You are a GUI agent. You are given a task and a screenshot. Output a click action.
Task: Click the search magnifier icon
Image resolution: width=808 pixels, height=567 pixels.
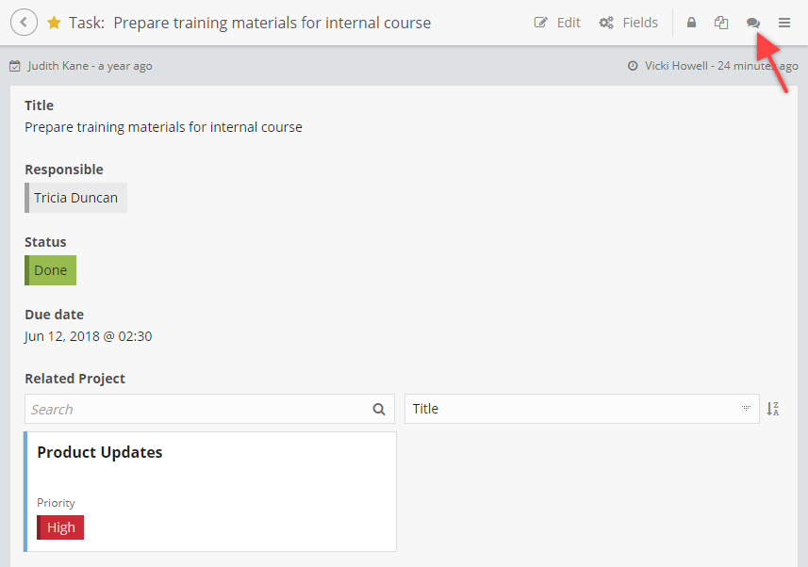tap(379, 409)
